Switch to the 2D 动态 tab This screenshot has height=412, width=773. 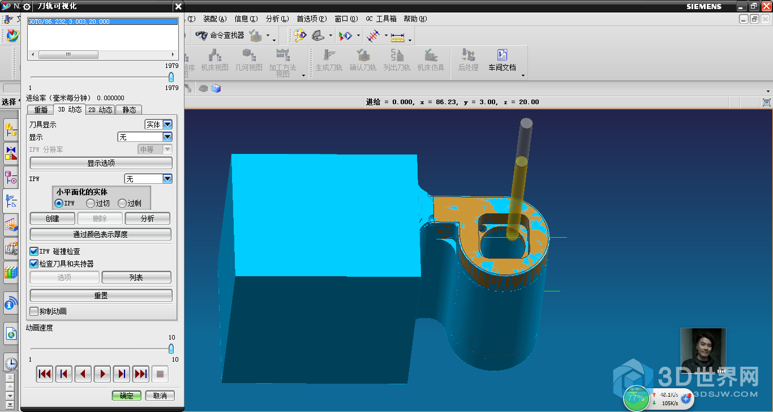pos(100,110)
